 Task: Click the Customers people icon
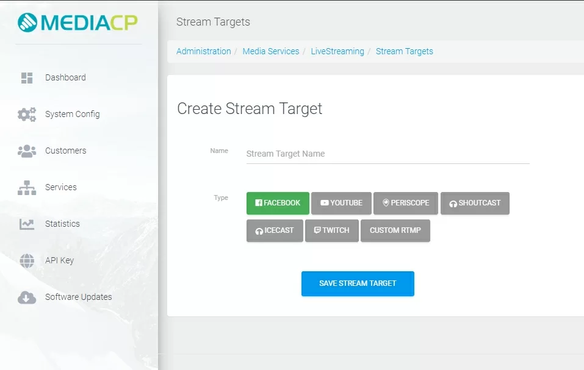[27, 151]
